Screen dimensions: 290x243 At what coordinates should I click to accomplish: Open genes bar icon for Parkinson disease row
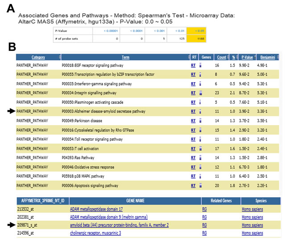coord(200,121)
